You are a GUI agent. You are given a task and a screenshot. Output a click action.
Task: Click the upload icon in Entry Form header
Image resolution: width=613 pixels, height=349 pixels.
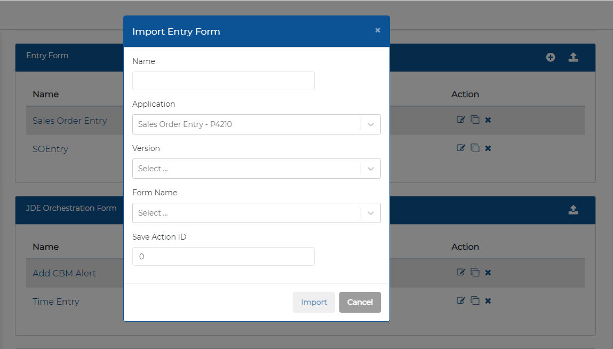574,57
